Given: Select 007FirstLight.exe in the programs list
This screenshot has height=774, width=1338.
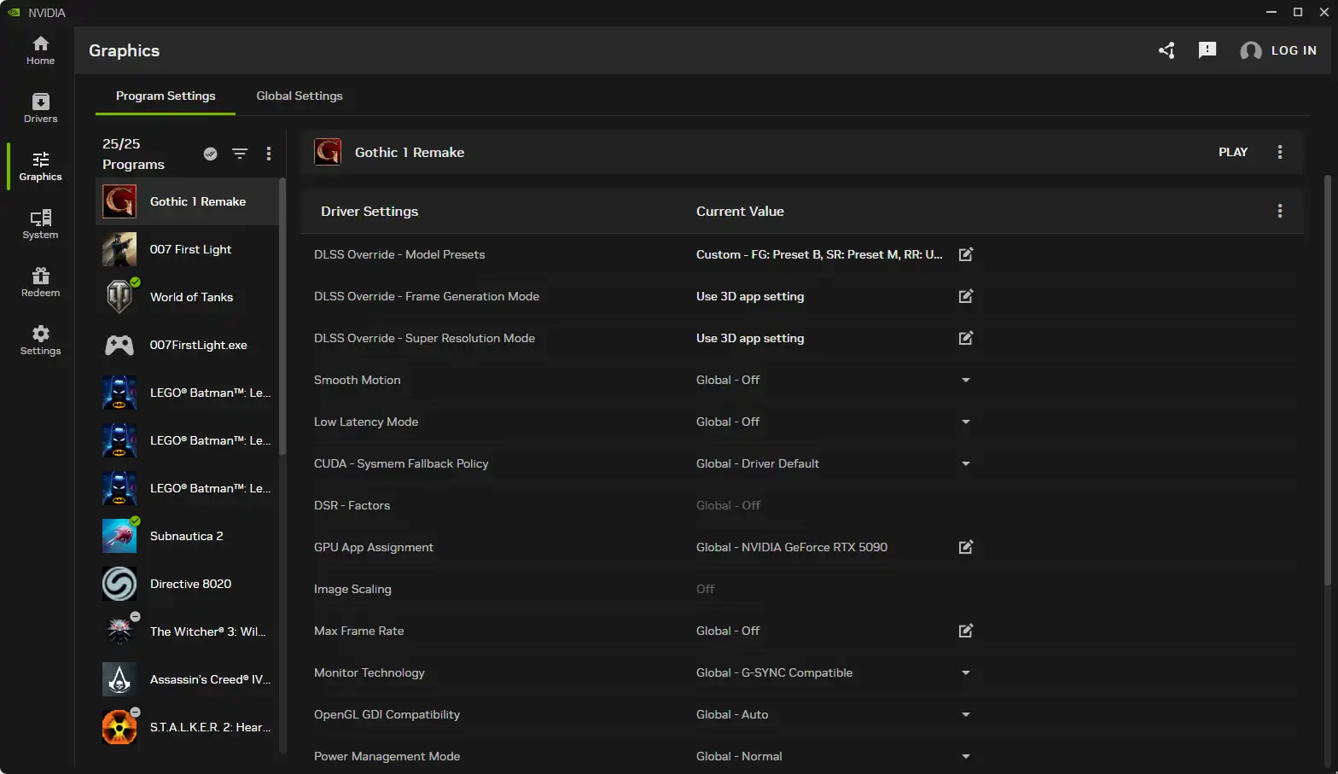Looking at the screenshot, I should tap(188, 345).
